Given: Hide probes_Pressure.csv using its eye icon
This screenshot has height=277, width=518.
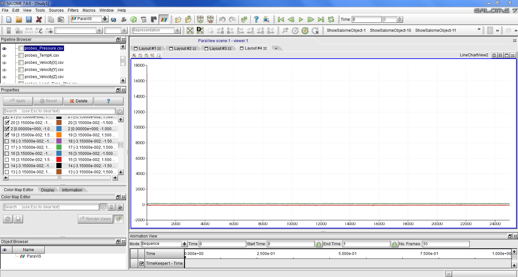Looking at the screenshot, I should 5,48.
